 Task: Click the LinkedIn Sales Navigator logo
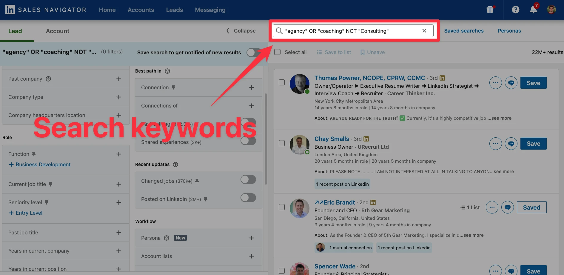pyautogui.click(x=46, y=10)
